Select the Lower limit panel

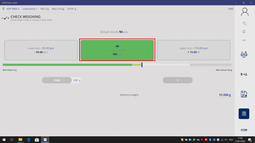pyautogui.click(x=41, y=50)
